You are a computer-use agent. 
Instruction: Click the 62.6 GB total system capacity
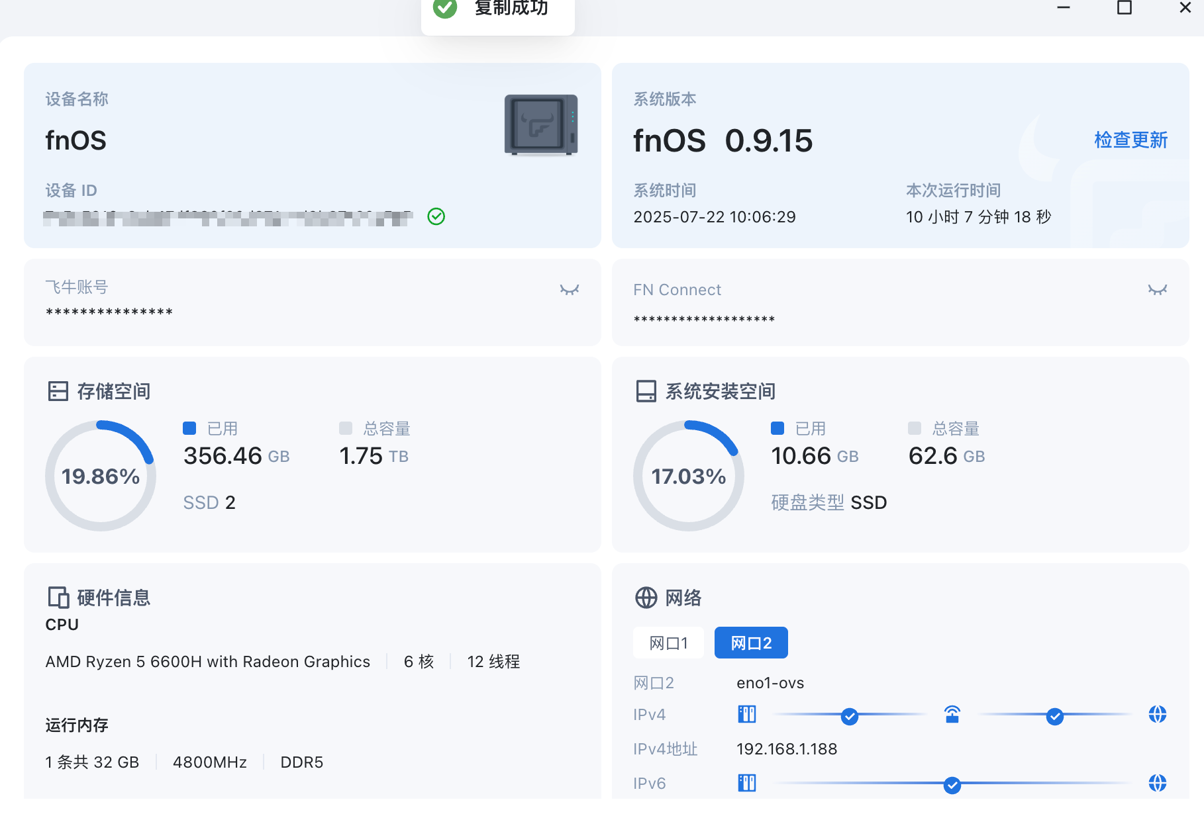[x=946, y=456]
